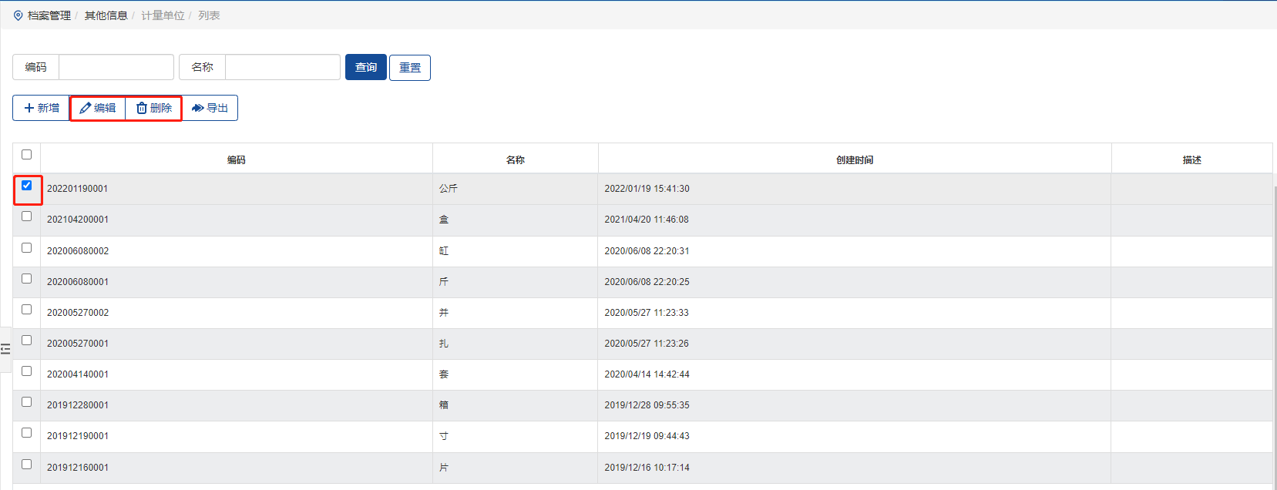Open 档案管理 in the breadcrumb
The width and height of the screenshot is (1277, 490).
tap(49, 15)
